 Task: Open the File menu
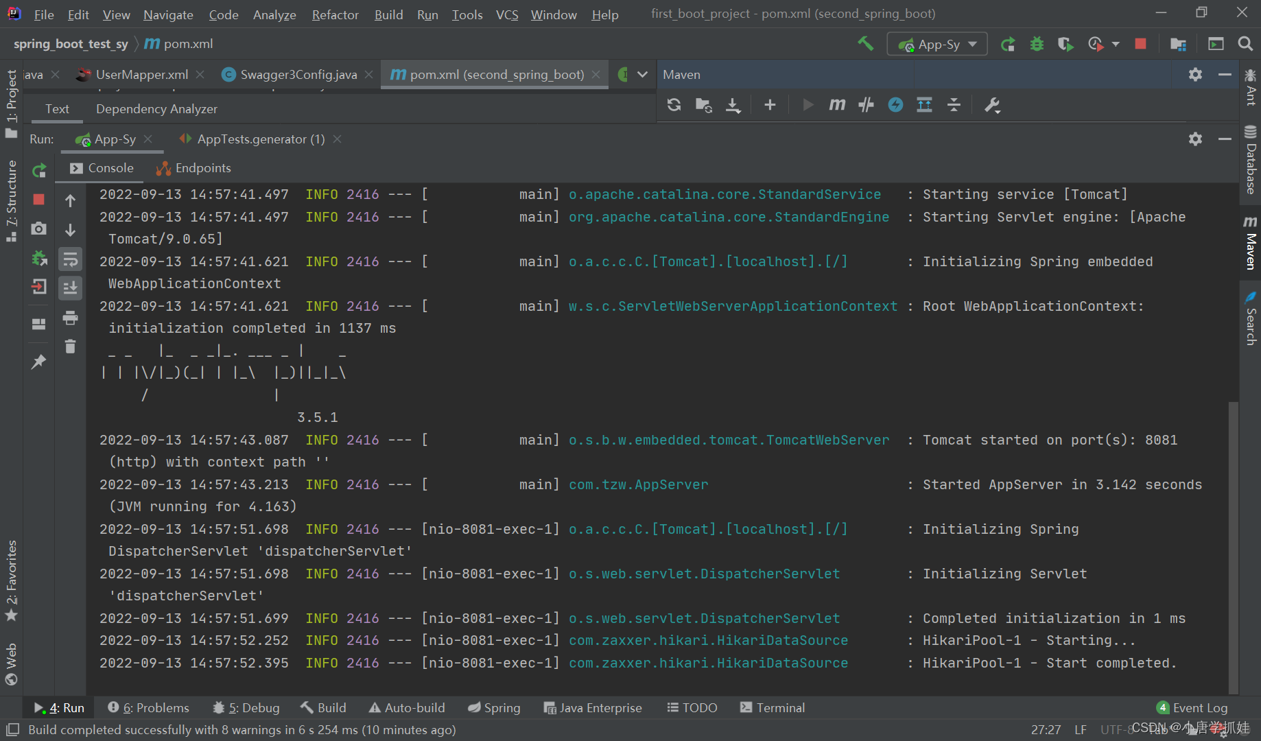pos(44,14)
